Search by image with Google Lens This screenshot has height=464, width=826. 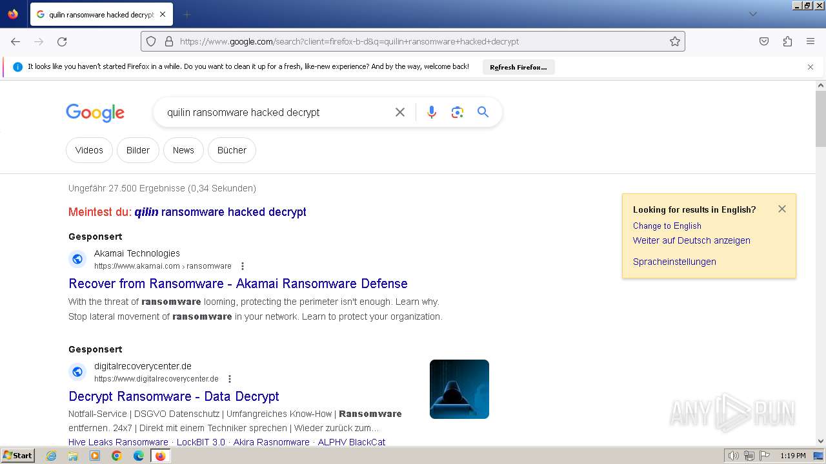pyautogui.click(x=458, y=112)
